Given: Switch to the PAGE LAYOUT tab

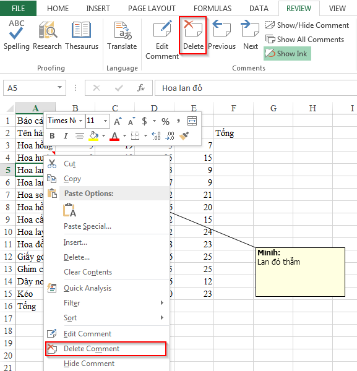Looking at the screenshot, I should point(152,9).
